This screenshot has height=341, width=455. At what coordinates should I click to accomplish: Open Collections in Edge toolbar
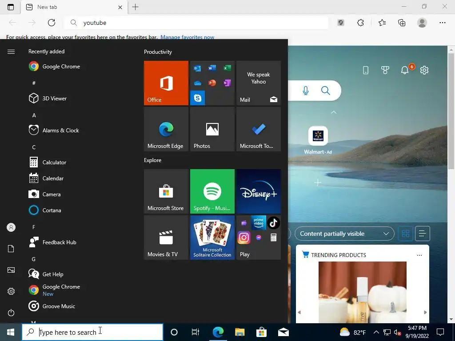[402, 23]
